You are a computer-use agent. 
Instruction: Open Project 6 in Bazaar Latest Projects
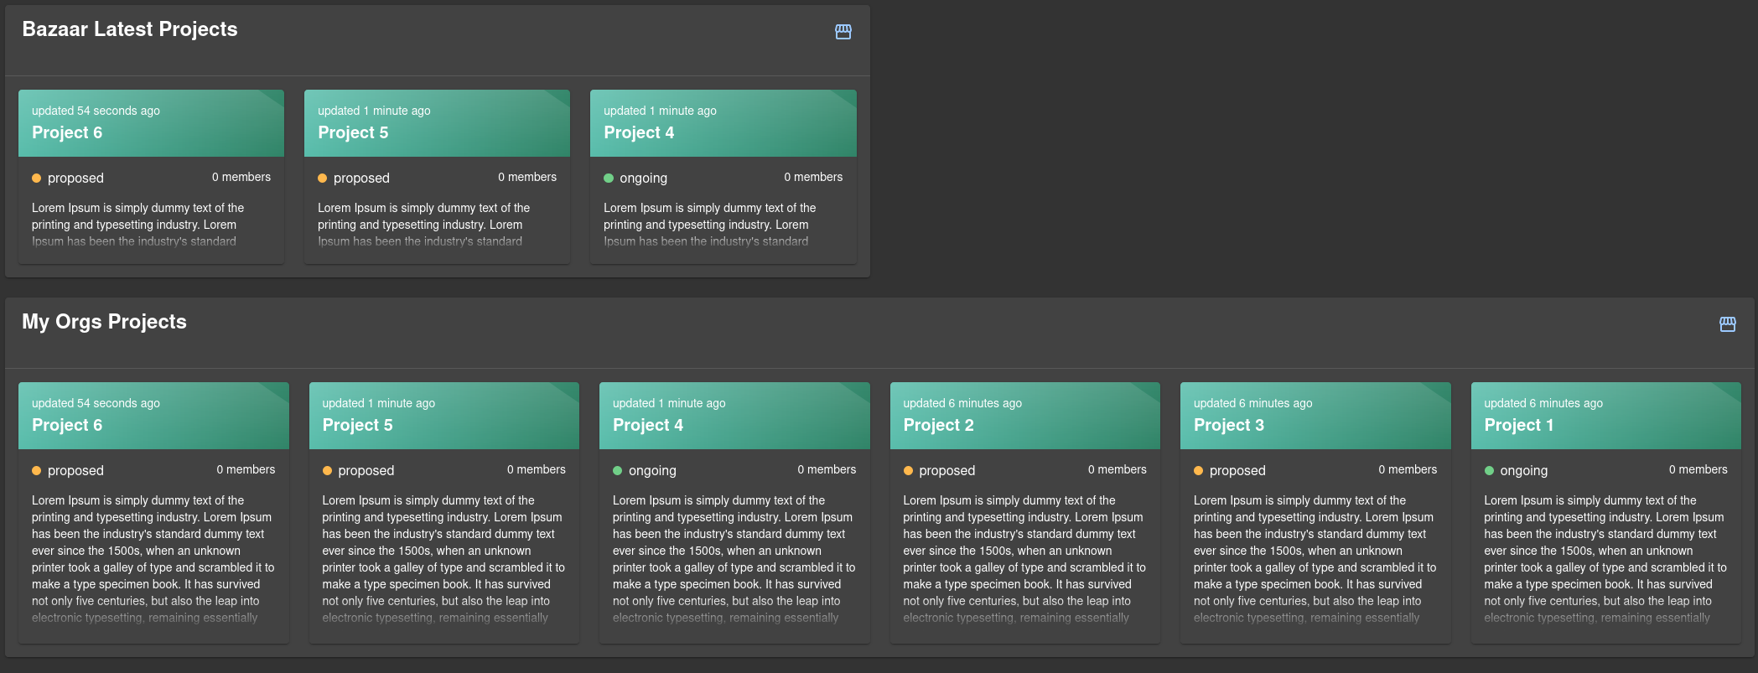tap(151, 123)
